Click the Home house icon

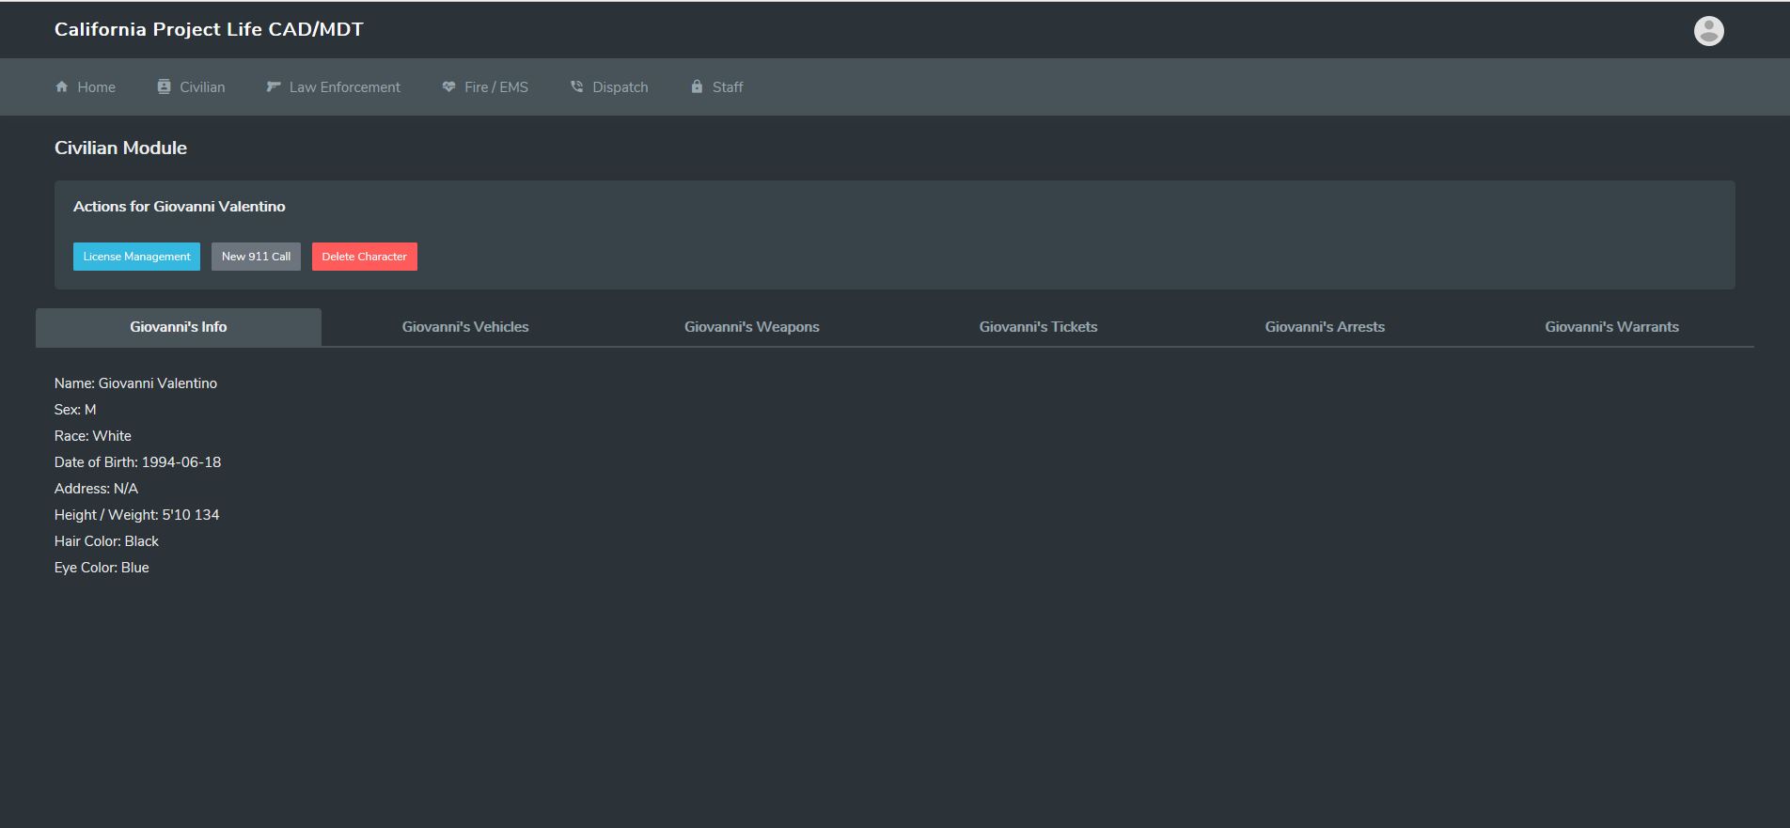click(x=62, y=86)
